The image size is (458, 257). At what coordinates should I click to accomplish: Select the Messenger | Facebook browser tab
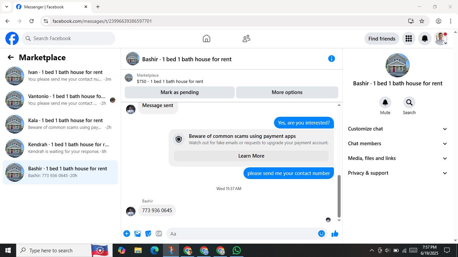tap(52, 7)
